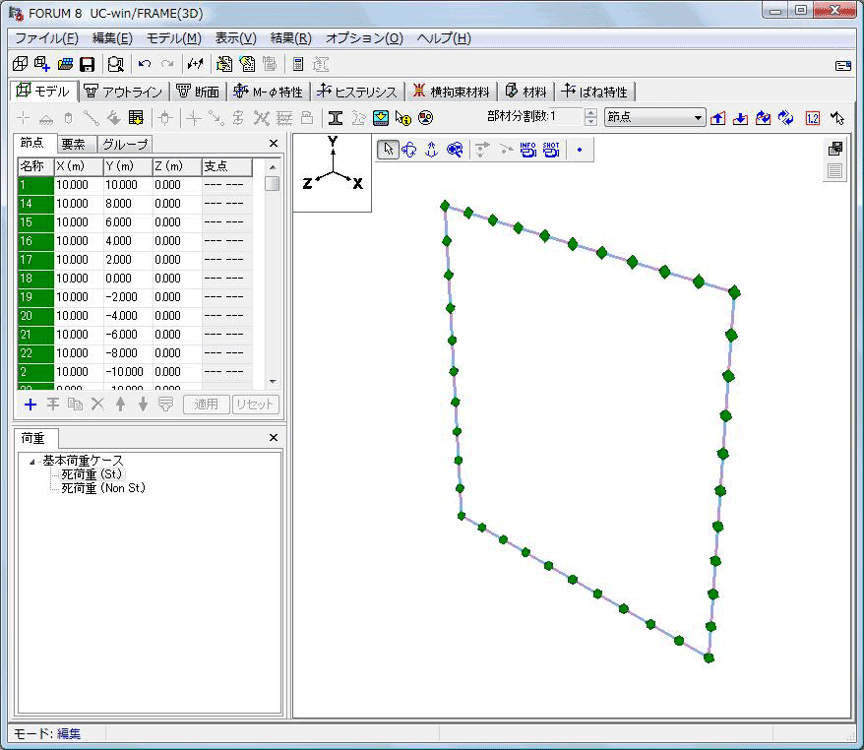Screen dimensions: 864x750
Task: Click the checkmark cursor icon at toolbar end
Action: pyautogui.click(x=837, y=118)
